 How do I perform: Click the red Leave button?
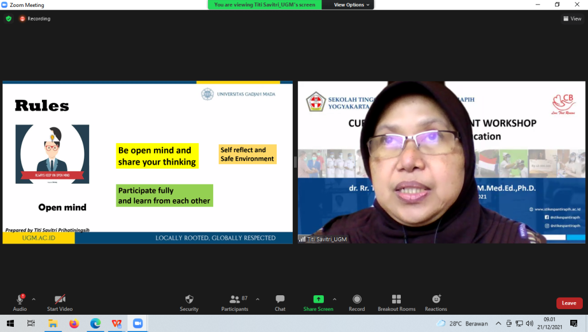[568, 303]
